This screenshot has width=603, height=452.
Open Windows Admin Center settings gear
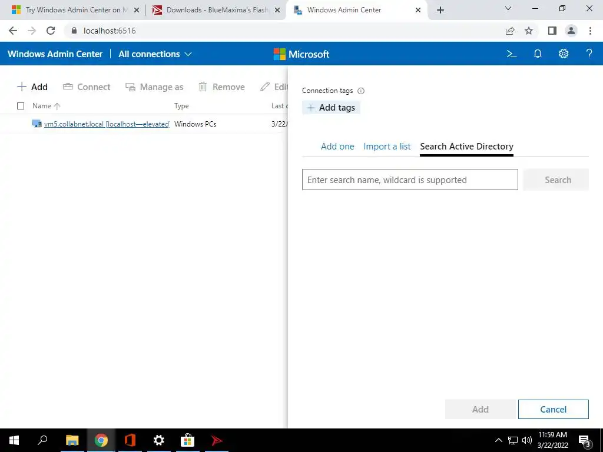click(x=564, y=54)
